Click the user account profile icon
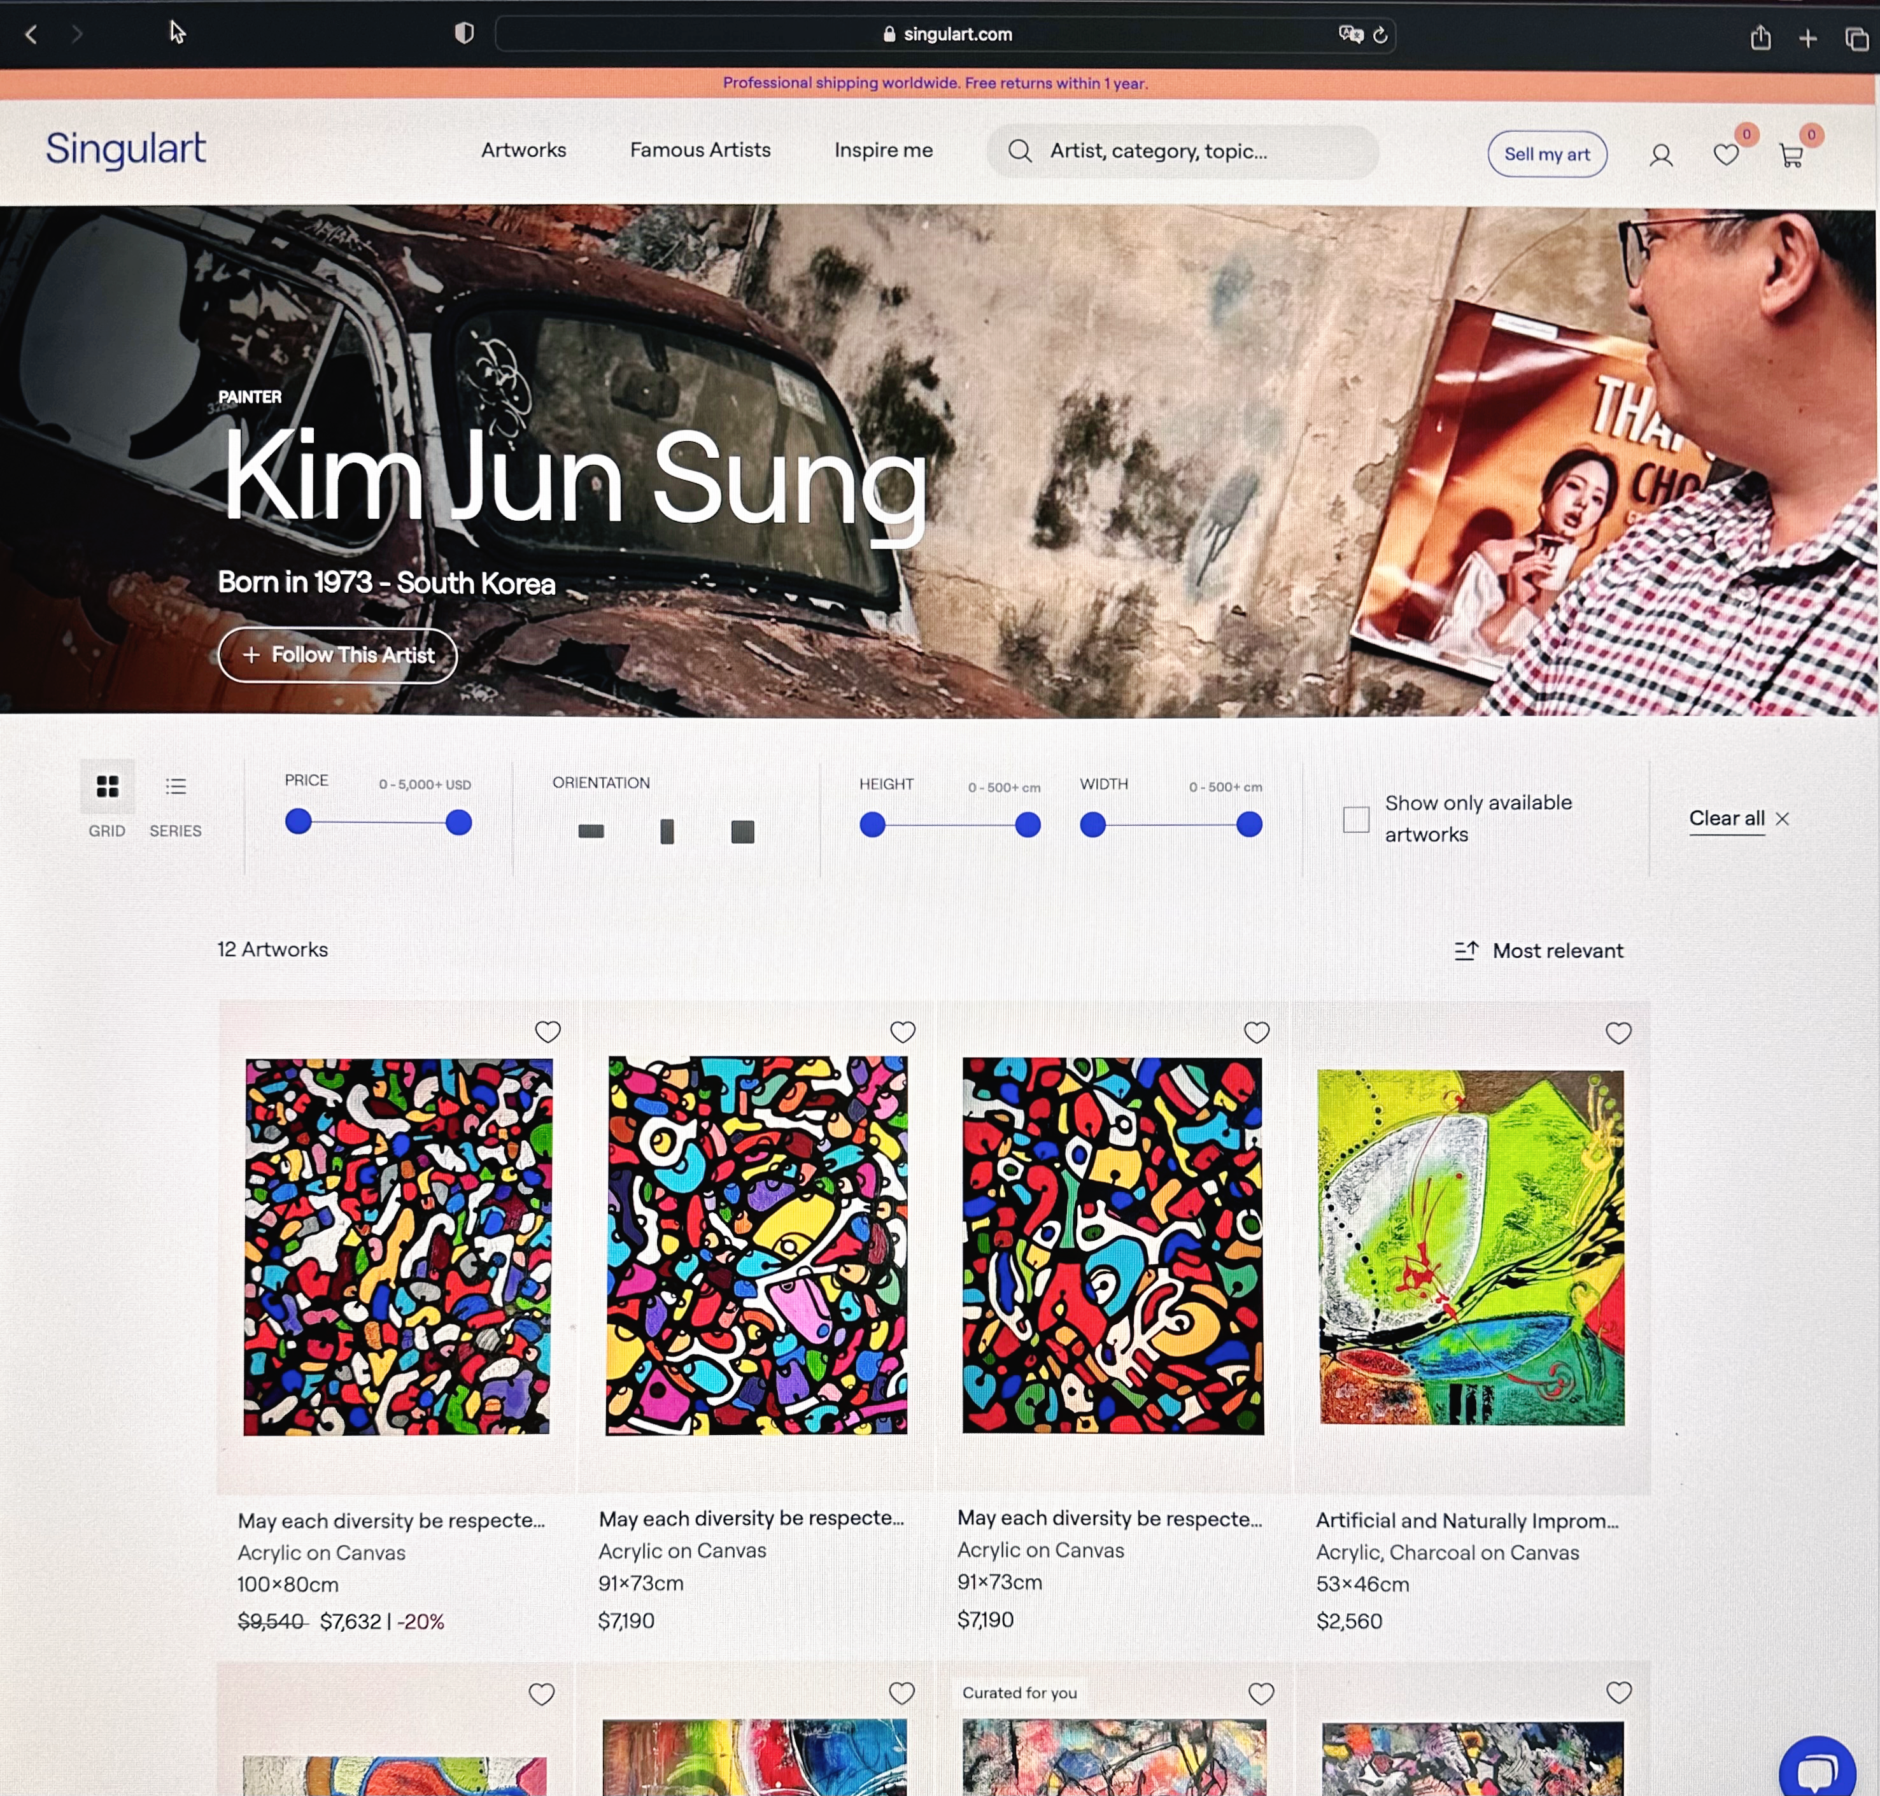Viewport: 1880px width, 1796px height. [1661, 155]
